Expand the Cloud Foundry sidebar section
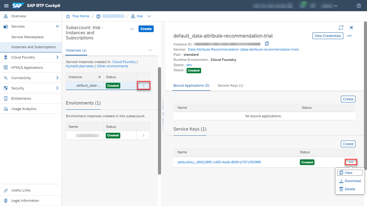The width and height of the screenshot is (367, 206). [57, 57]
